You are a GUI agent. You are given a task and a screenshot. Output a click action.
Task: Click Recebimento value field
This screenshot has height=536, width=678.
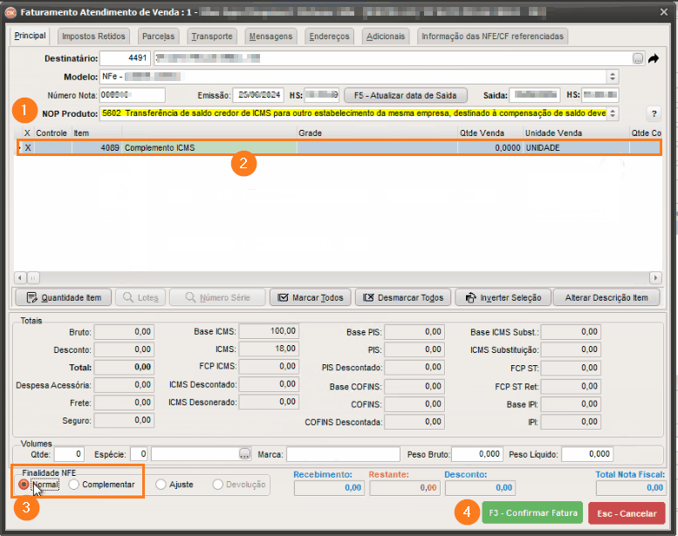pyautogui.click(x=330, y=488)
